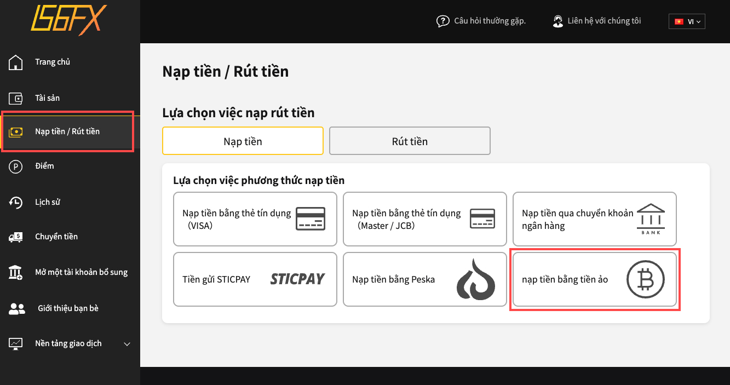The image size is (730, 385).
Task: Click the FAQ question mark icon
Action: pos(442,21)
